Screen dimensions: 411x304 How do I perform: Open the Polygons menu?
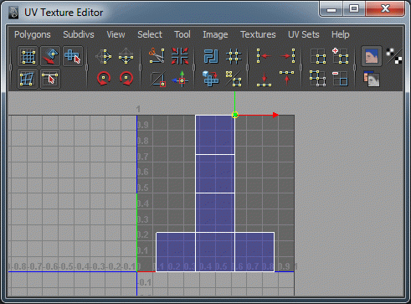(33, 34)
